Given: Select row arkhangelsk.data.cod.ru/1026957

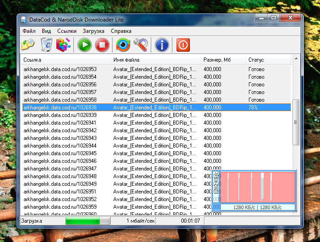Looking at the screenshot, I should point(157,92).
